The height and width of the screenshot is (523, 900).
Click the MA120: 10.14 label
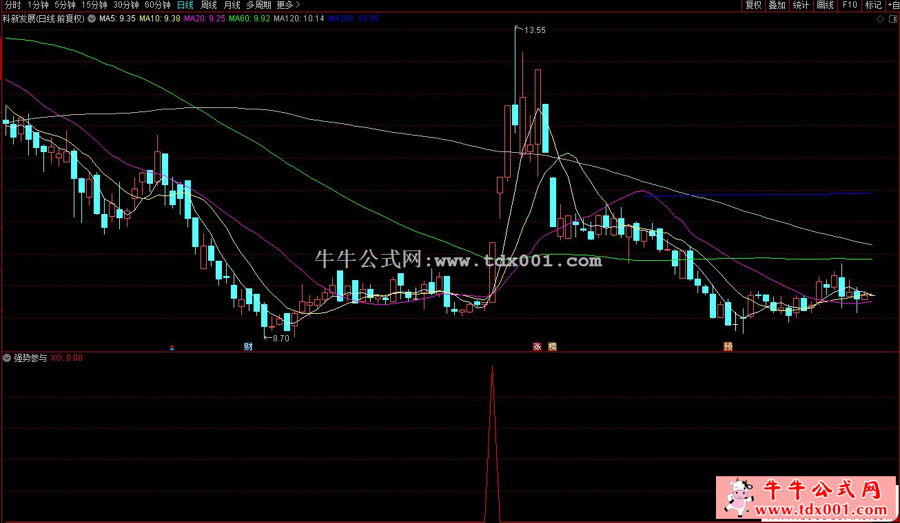(299, 19)
